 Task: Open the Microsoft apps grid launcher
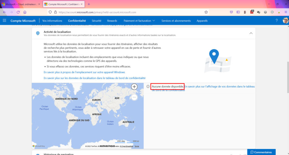click(5, 20)
